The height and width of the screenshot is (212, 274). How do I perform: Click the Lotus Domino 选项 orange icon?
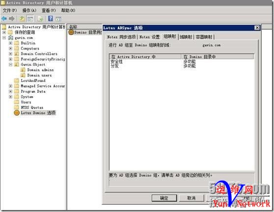click(x=17, y=113)
